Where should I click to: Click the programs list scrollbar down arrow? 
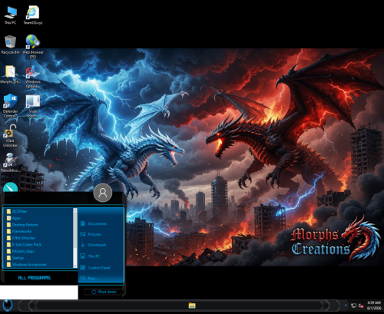(x=75, y=266)
